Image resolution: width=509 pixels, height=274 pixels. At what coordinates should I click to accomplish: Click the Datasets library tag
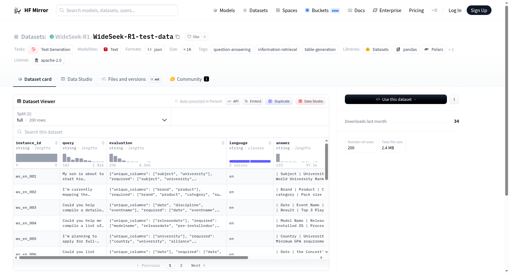[377, 49]
